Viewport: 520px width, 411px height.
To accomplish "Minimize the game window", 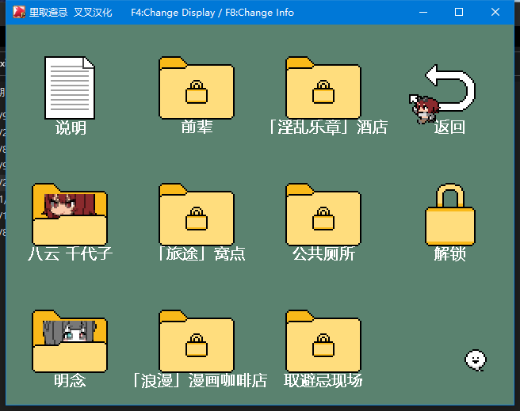I will 422,13.
